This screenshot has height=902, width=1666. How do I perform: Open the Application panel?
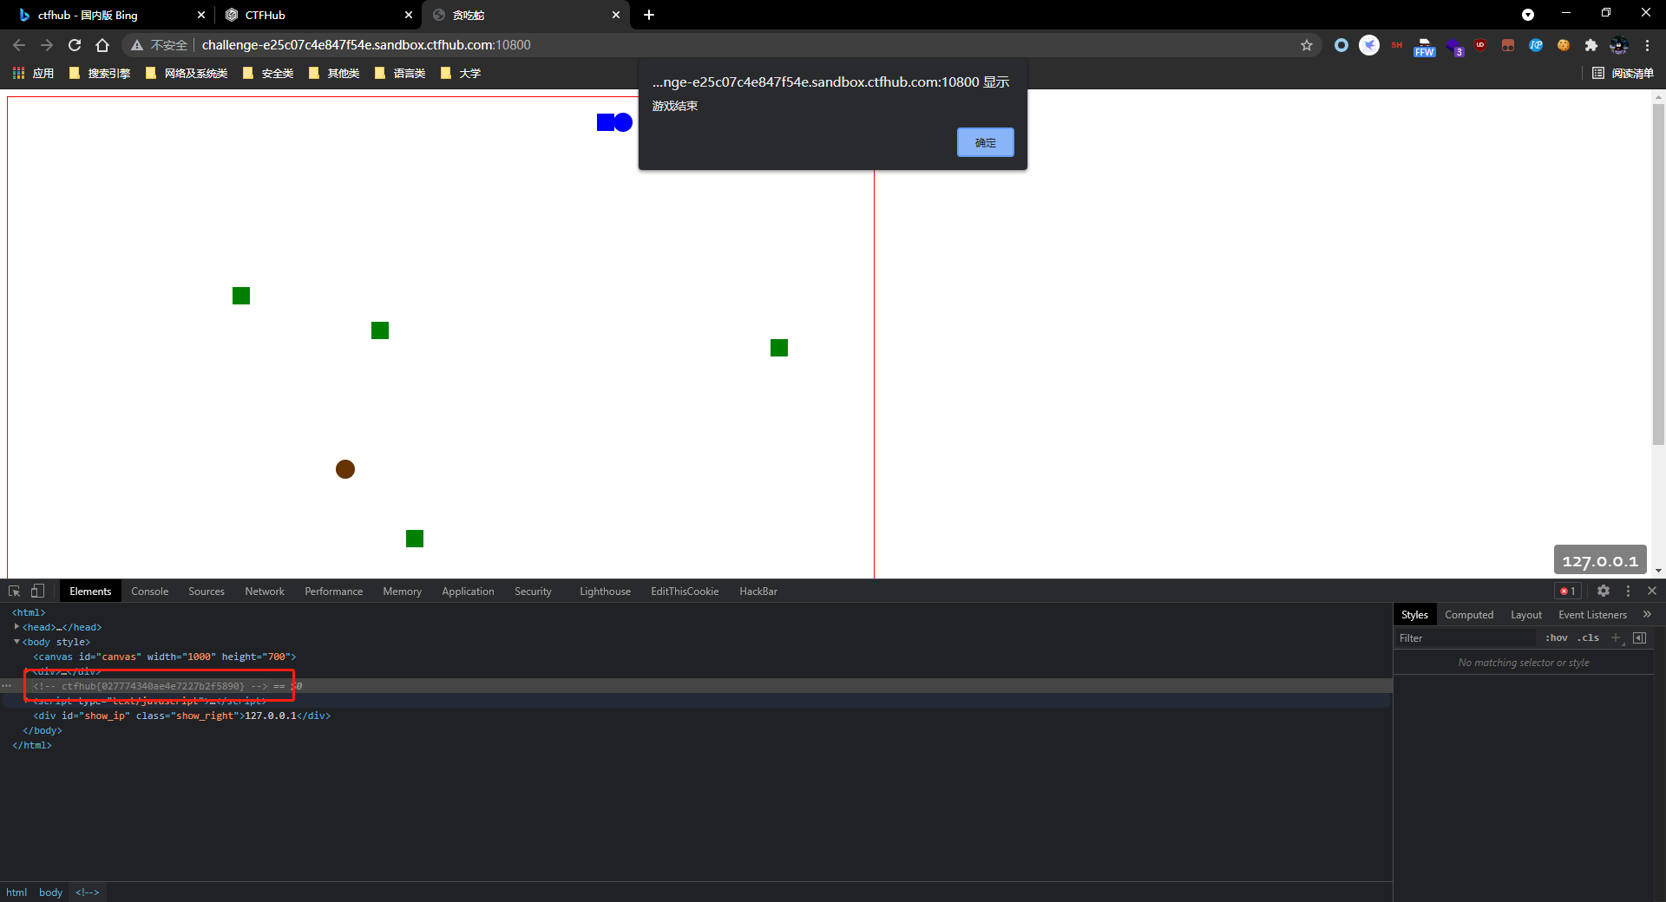tap(469, 592)
